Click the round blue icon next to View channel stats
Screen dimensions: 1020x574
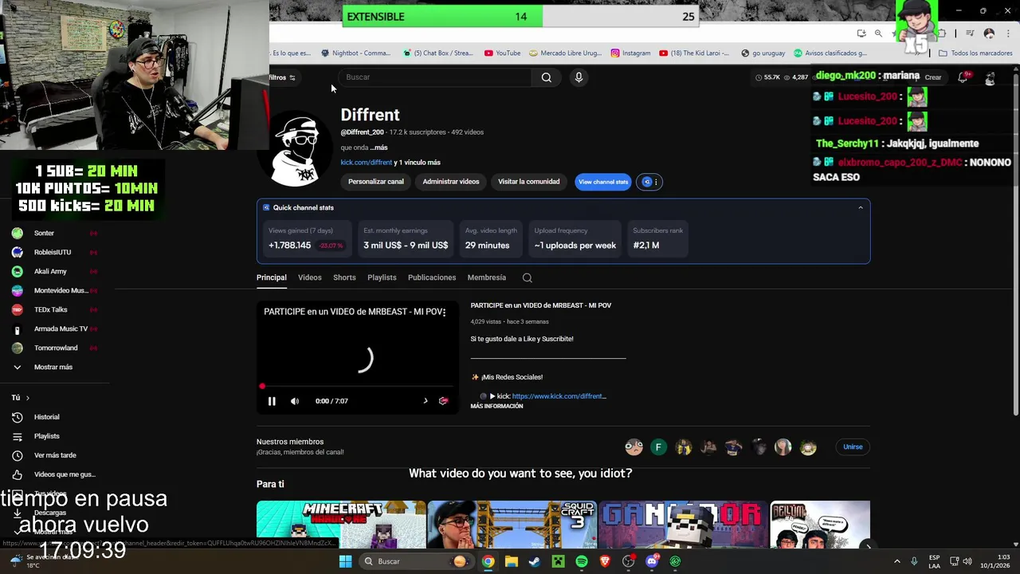pyautogui.click(x=647, y=182)
